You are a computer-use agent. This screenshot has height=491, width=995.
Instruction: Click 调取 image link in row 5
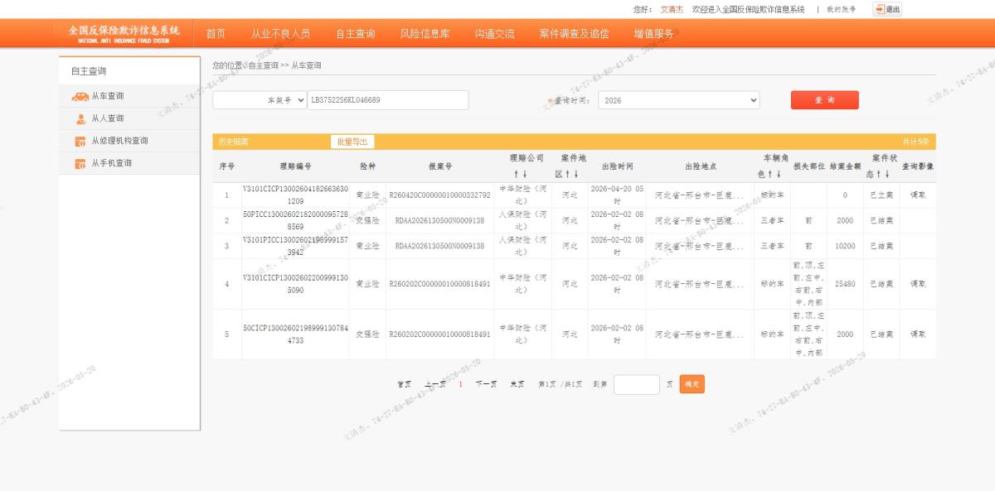[917, 335]
